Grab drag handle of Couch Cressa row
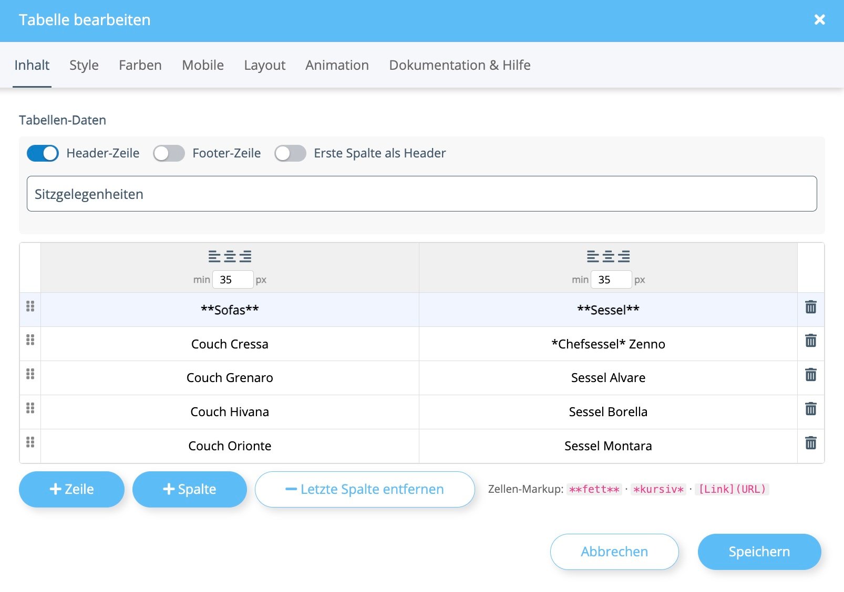The image size is (844, 592). (x=30, y=340)
